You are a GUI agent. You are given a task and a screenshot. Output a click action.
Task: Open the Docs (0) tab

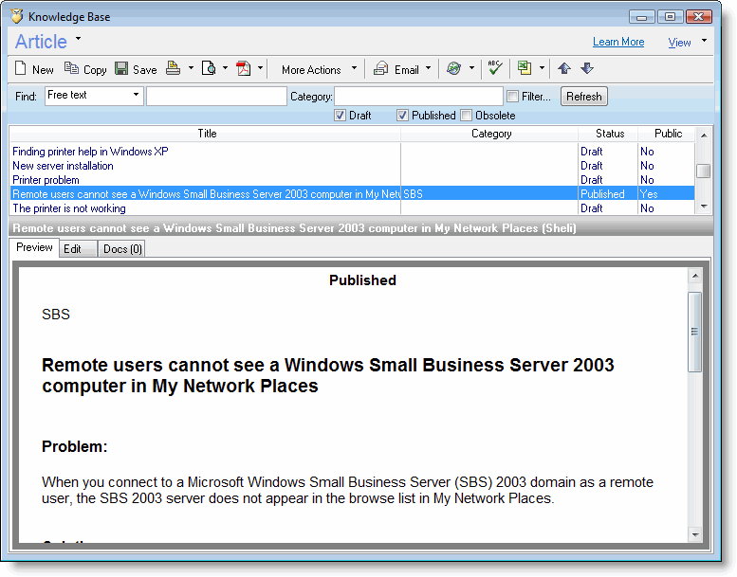pos(122,249)
